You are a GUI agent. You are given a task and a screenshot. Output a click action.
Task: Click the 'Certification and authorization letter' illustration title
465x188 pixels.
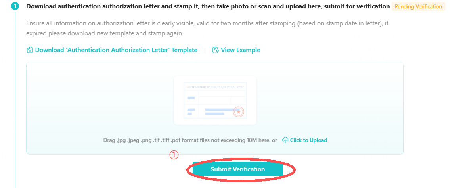click(x=215, y=87)
